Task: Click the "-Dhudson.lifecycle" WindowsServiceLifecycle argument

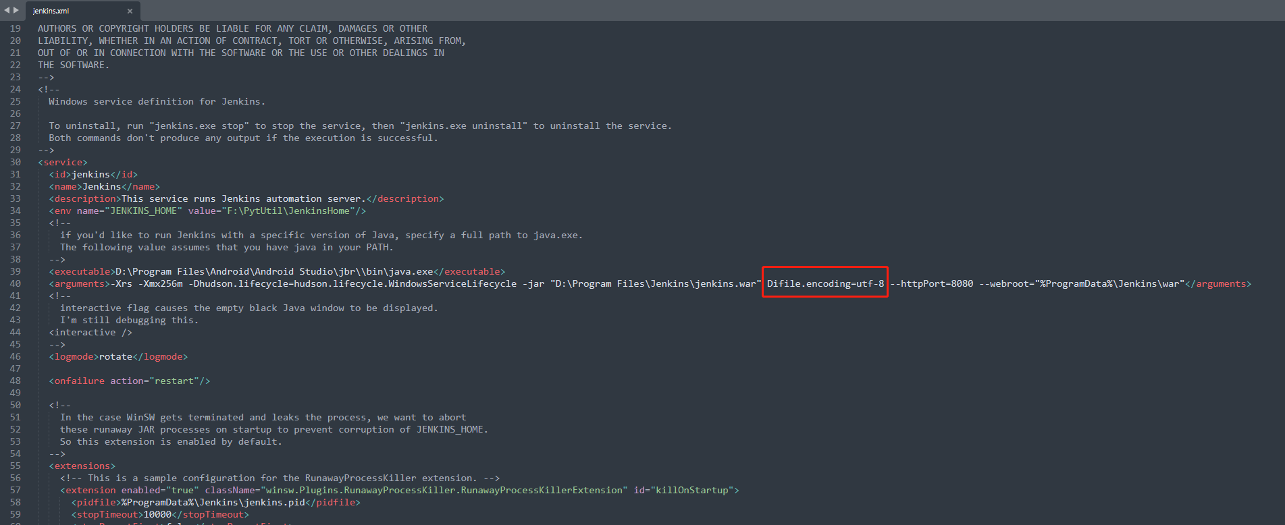Action: [352, 283]
